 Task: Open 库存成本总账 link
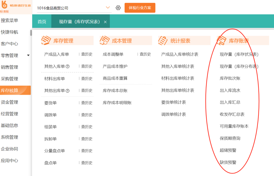tap(115, 91)
